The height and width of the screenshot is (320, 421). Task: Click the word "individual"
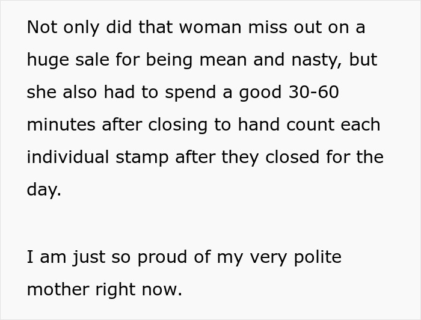click(68, 158)
